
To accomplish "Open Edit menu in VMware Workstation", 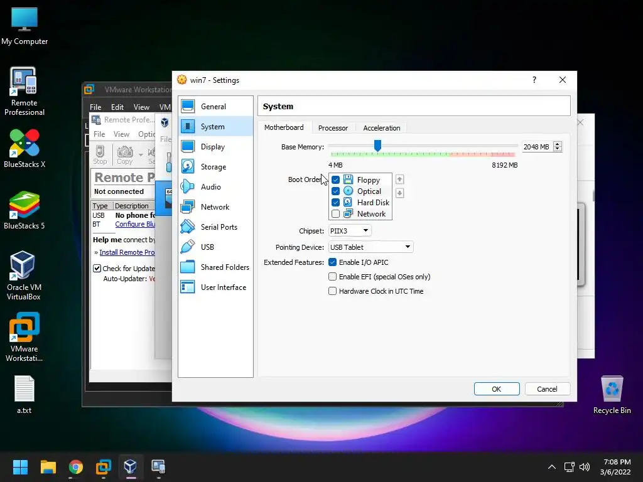I will (x=117, y=107).
